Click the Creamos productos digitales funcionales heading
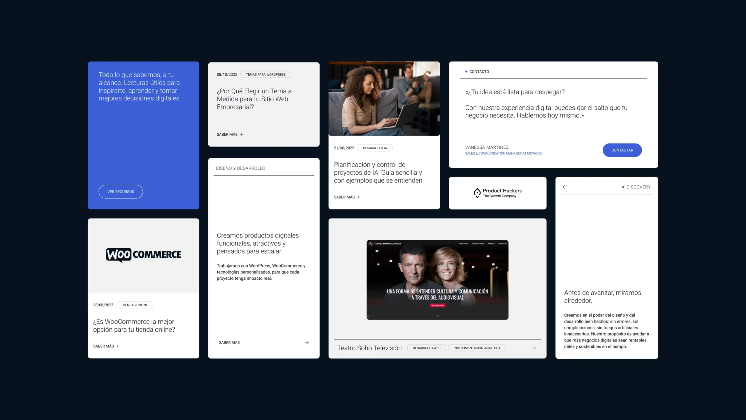This screenshot has height=420, width=746. pyautogui.click(x=258, y=243)
